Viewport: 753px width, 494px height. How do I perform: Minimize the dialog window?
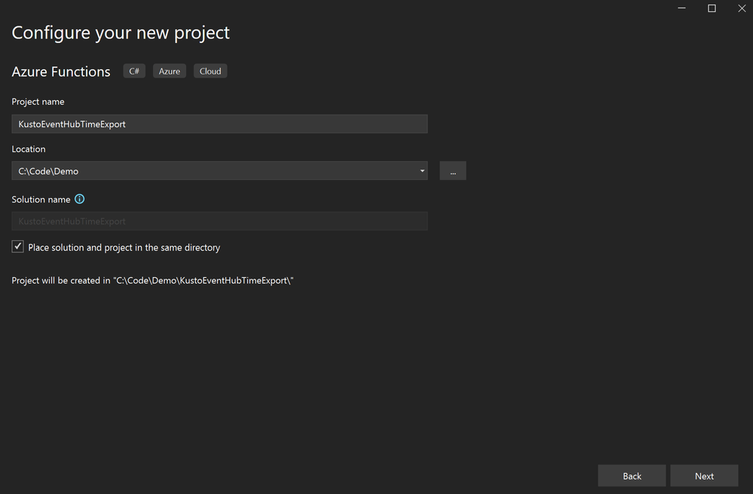click(681, 8)
